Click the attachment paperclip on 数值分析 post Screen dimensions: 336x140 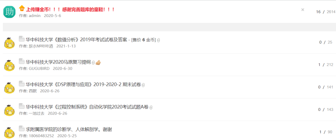point(159,40)
